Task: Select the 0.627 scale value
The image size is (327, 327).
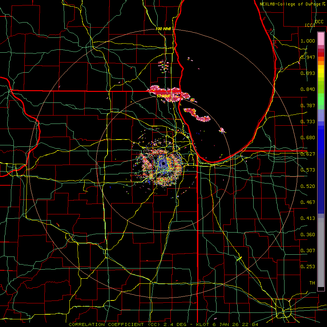Action: click(308, 154)
